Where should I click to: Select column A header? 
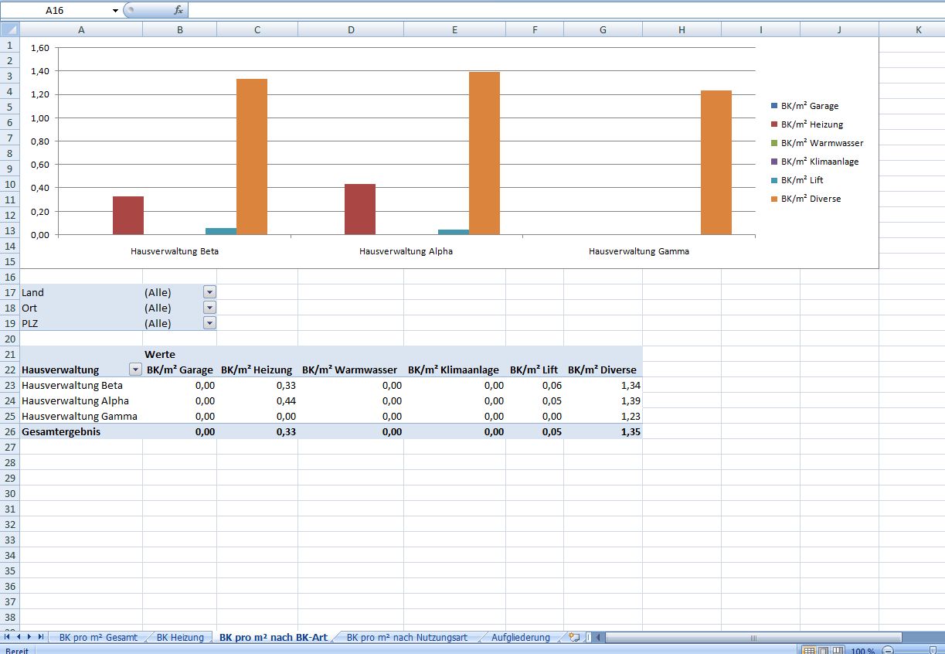(x=81, y=29)
